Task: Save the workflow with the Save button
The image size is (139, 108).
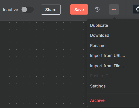Action: tap(79, 9)
